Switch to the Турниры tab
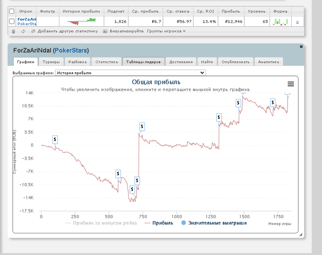Viewport: 322px width, 255px height. click(51, 62)
